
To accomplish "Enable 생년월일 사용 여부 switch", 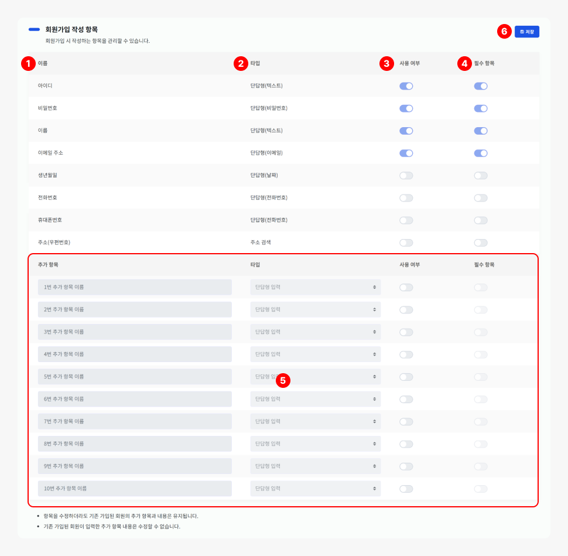I will coord(406,176).
